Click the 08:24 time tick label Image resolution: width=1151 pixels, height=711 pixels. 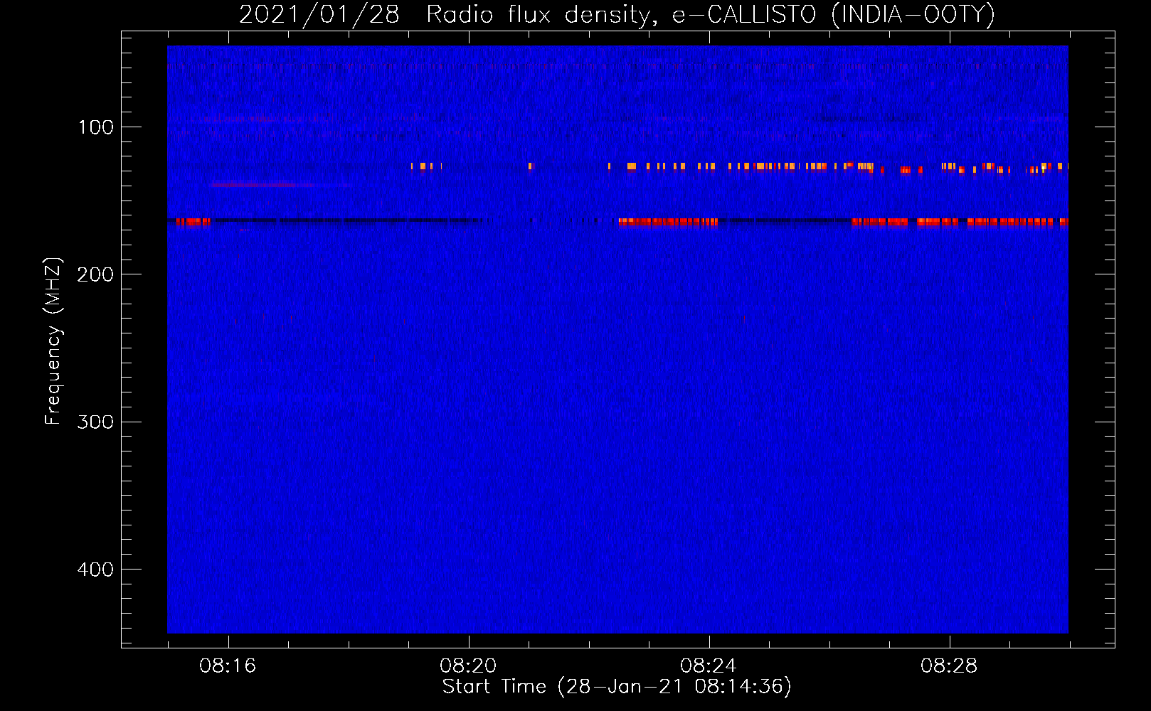[x=709, y=666]
